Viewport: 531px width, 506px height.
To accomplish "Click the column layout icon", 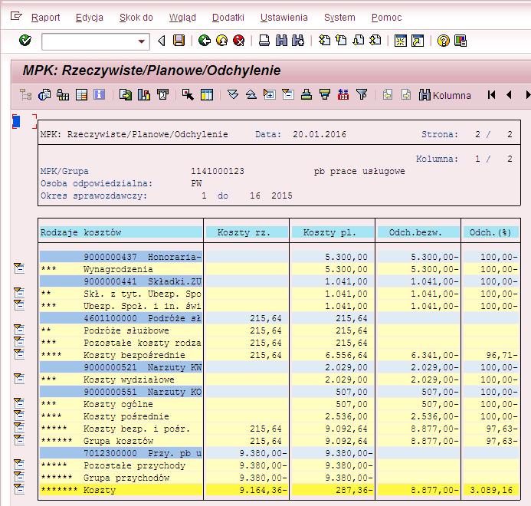I will [x=207, y=95].
